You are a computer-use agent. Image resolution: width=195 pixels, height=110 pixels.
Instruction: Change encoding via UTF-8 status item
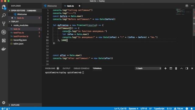pos(144,108)
